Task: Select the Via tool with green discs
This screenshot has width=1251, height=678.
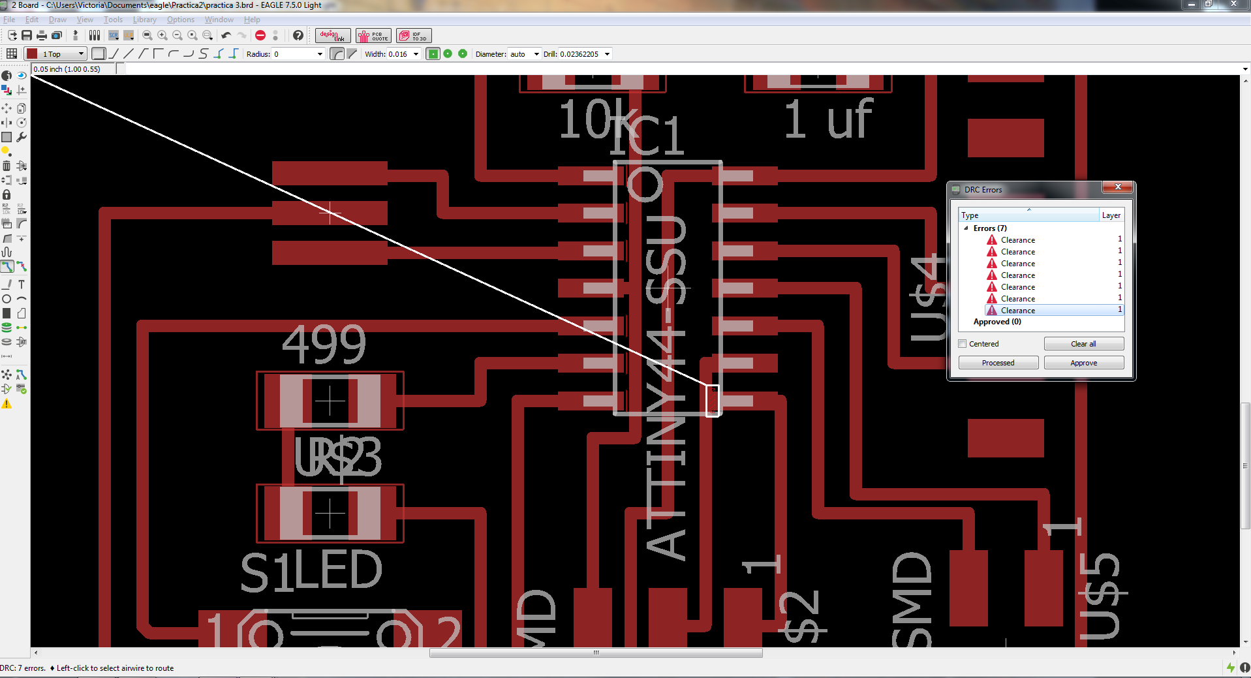Action: point(7,328)
